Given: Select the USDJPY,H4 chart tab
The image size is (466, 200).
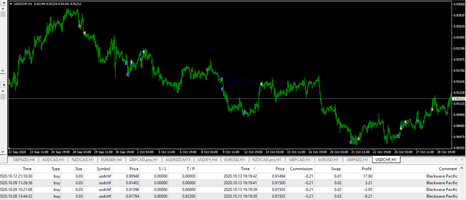Looking at the screenshot, I should click(x=207, y=159).
